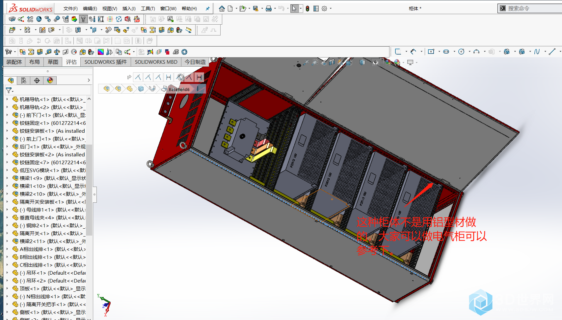Toggle the Section View icon in the viewport toolbar
The image size is (562, 320).
[332, 62]
